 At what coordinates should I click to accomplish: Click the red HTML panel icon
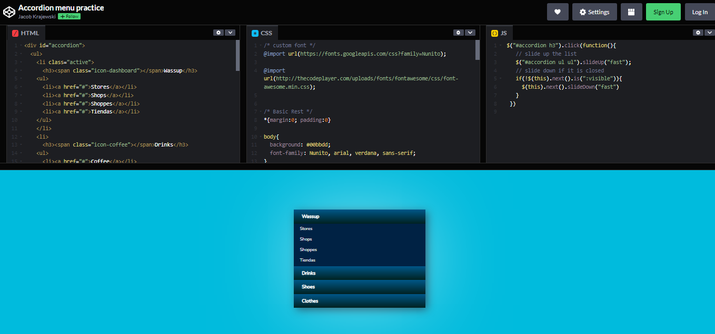pos(15,33)
